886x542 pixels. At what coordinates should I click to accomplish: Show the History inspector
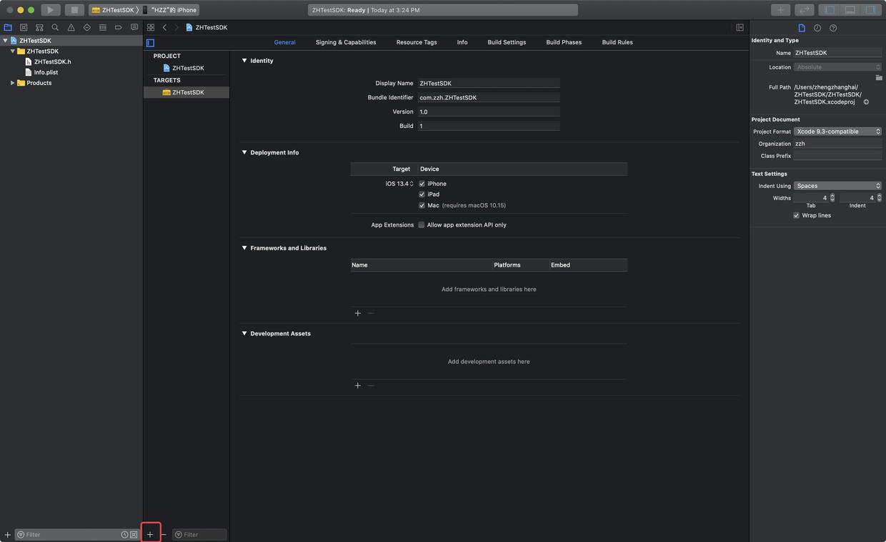point(817,28)
